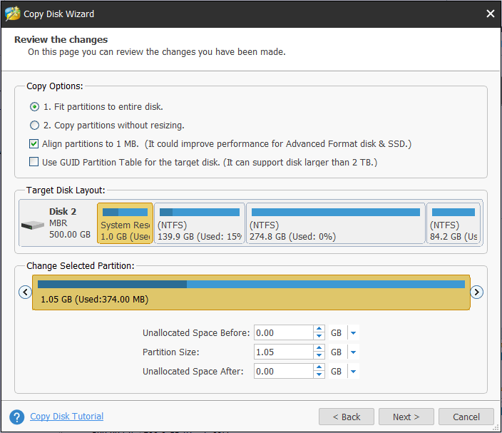This screenshot has width=502, height=433.
Task: Click left arrow to move partition left
Action: [x=25, y=292]
